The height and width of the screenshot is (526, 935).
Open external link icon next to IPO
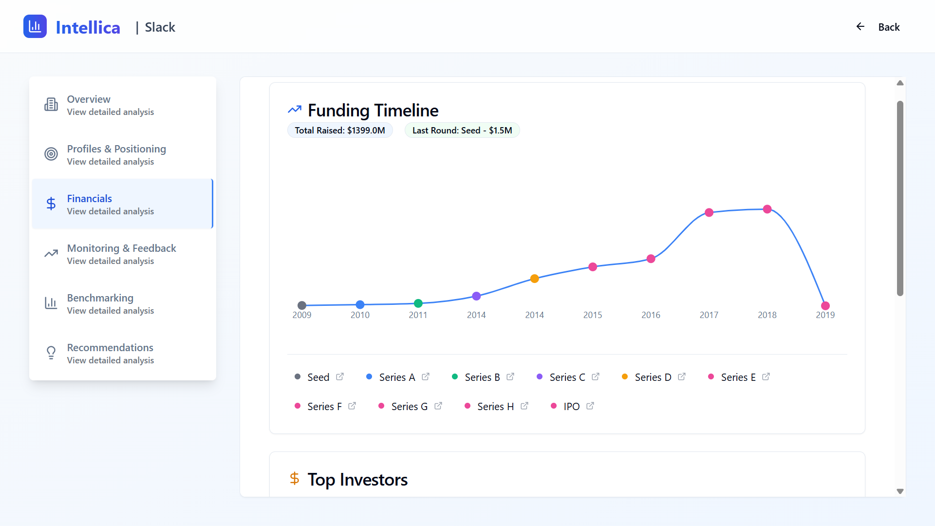(x=590, y=406)
